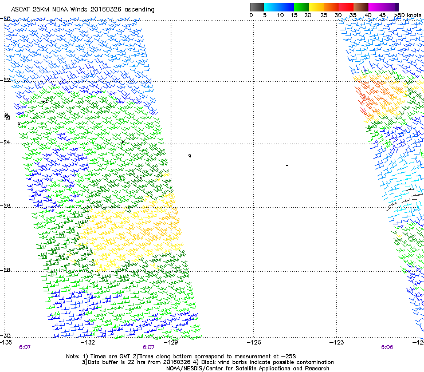Click the purple 6:08 time label
The height and width of the screenshot is (372, 424).
(x=387, y=347)
